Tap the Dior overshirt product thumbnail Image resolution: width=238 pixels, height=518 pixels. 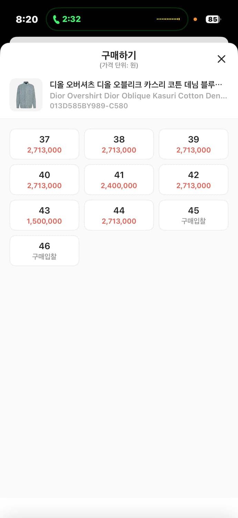[26, 95]
